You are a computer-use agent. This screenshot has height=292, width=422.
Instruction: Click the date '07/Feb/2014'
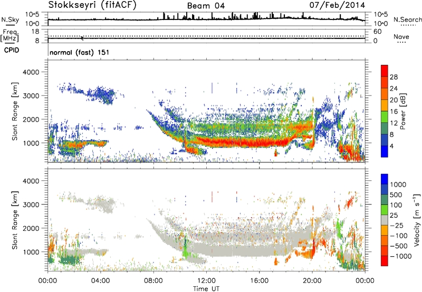pyautogui.click(x=337, y=5)
